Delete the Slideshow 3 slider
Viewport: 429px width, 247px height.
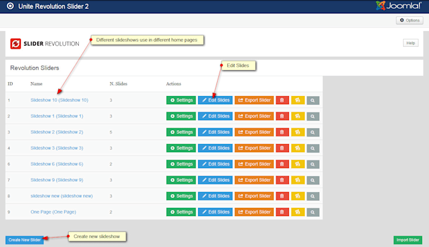click(x=282, y=148)
